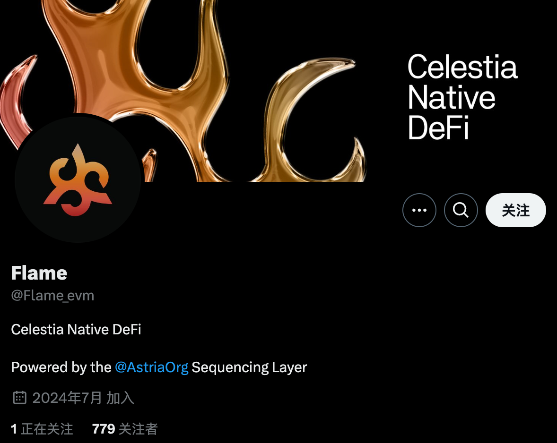557x443 pixels.
Task: Click the Sequencing Layer bio text
Action: 249,367
